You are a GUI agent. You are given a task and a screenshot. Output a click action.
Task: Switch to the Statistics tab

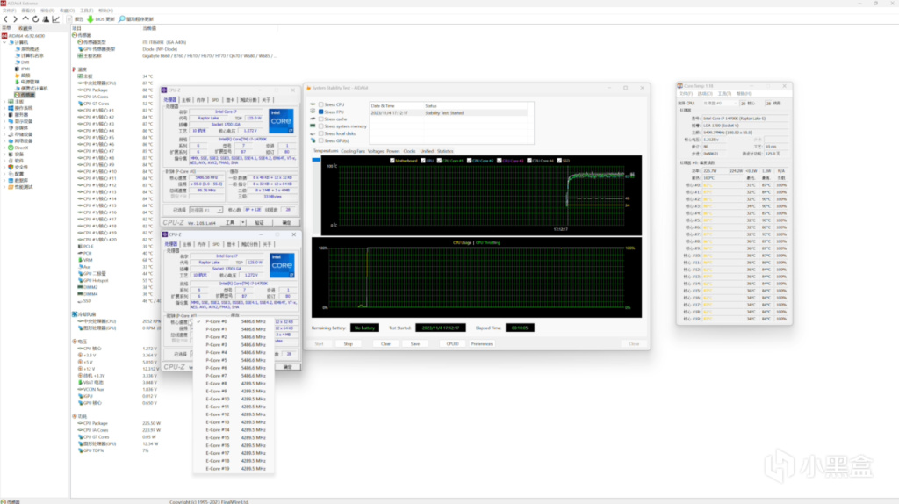[445, 151]
